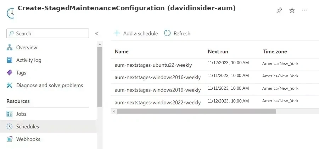319x149 pixels.
Task: Open aum-nextstages-windows2016-weekly schedule
Action: [158, 77]
